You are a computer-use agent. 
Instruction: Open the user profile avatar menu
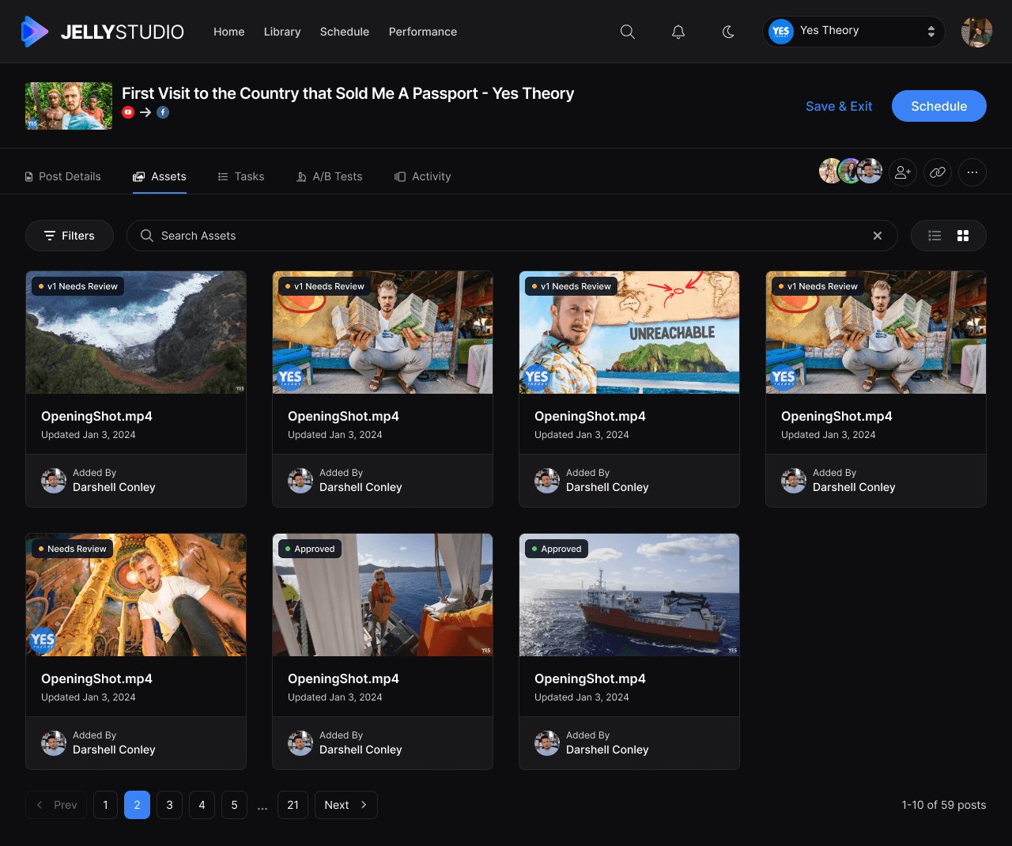pos(977,32)
